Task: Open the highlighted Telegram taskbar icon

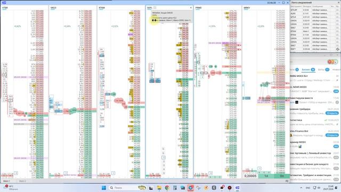Action: pos(191,188)
